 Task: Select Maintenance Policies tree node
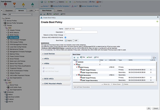click(x=17, y=49)
